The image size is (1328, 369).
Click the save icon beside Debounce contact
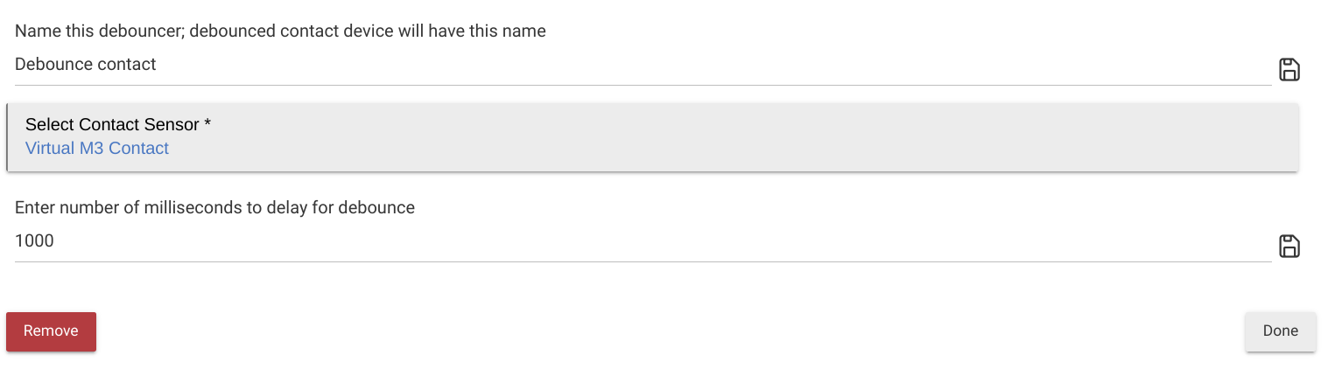[1289, 70]
